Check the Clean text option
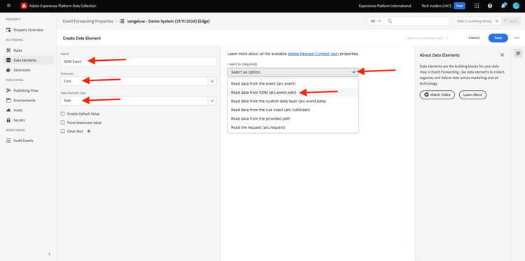The image size is (525, 261). (62, 131)
